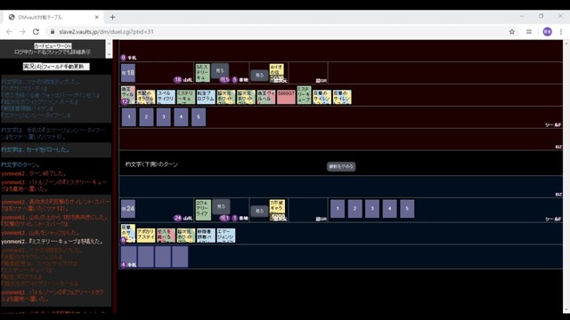Click the 実況(4) button

(x=32, y=67)
